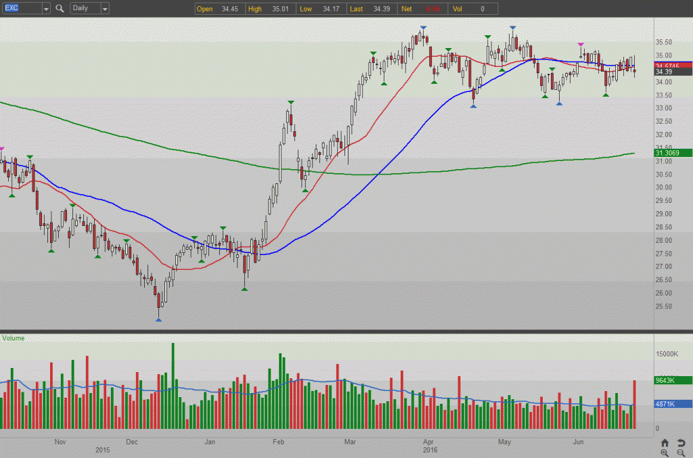
Task: Click the Jun date axis label
Action: pos(578,442)
